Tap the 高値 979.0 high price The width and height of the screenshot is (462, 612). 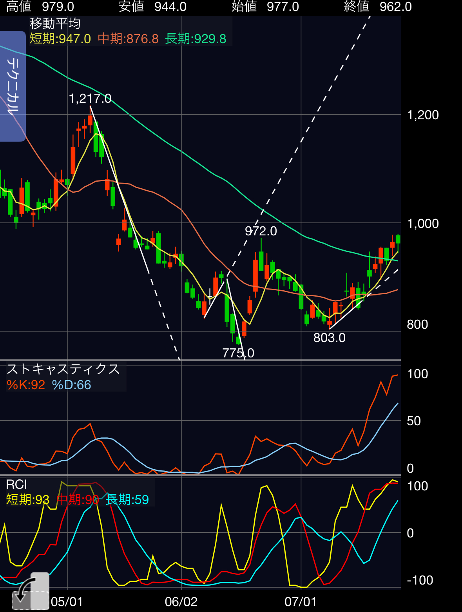click(40, 7)
